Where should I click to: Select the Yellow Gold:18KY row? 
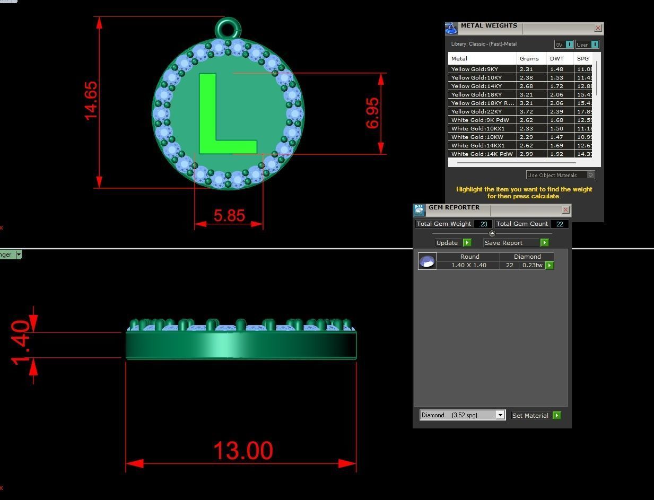520,94
